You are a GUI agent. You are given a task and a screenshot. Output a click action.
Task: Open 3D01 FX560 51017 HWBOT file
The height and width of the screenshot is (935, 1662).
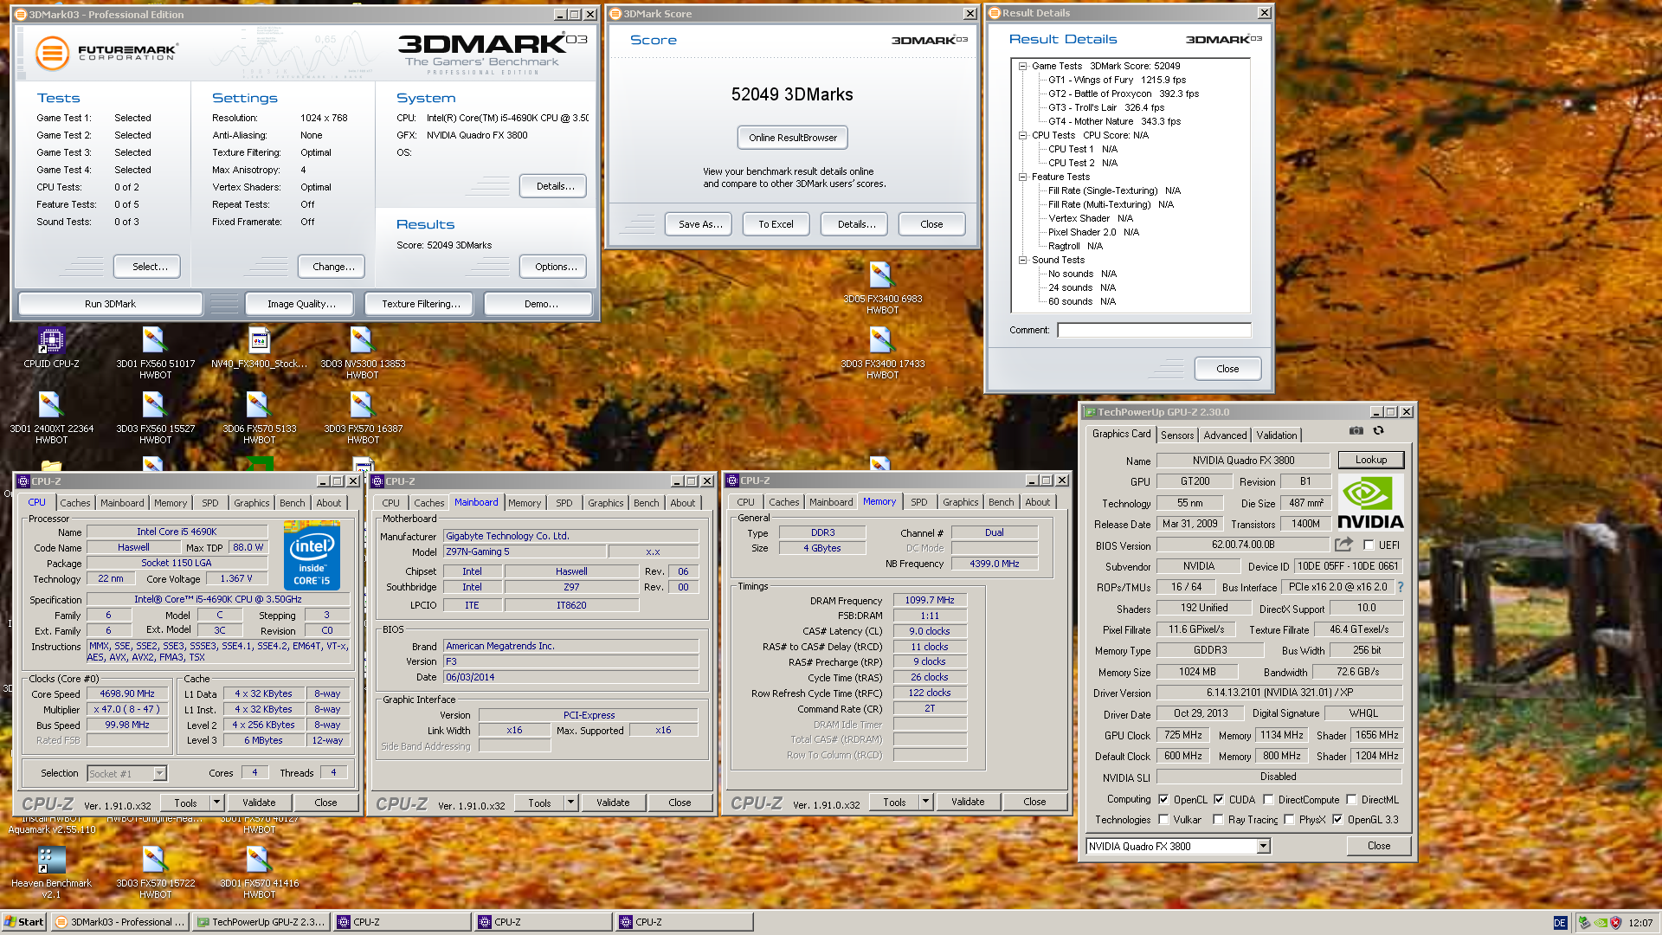pos(155,353)
